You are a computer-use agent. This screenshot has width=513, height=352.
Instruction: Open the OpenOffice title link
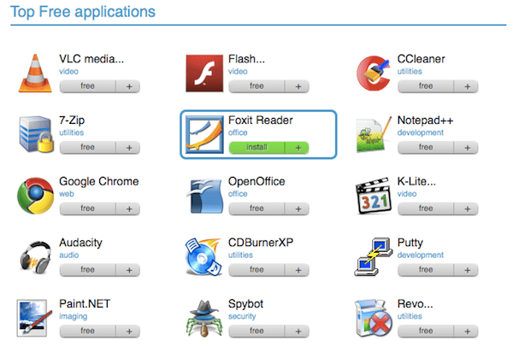pyautogui.click(x=256, y=182)
